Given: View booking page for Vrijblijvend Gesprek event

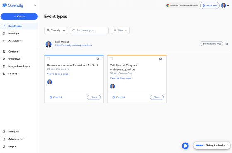Looking at the screenshot, I should (121, 78).
